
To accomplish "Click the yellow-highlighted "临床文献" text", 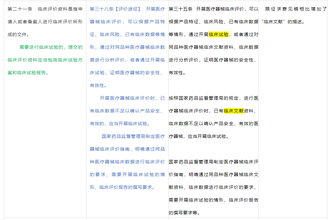I will 234,111.
